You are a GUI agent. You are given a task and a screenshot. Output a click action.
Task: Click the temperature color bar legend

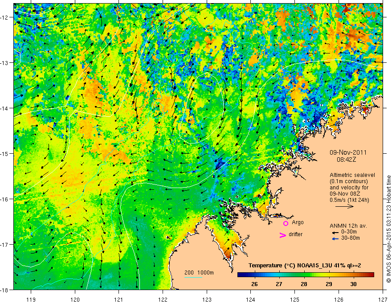click(306, 275)
